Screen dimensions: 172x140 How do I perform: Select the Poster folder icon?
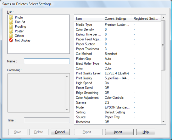(x=11, y=31)
